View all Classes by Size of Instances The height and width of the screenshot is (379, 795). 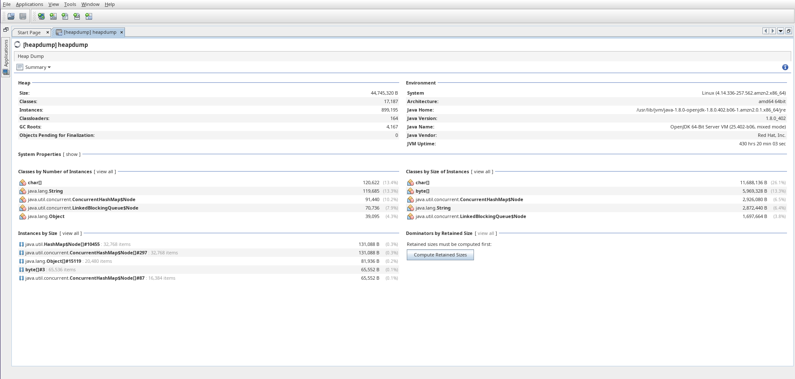click(x=482, y=172)
